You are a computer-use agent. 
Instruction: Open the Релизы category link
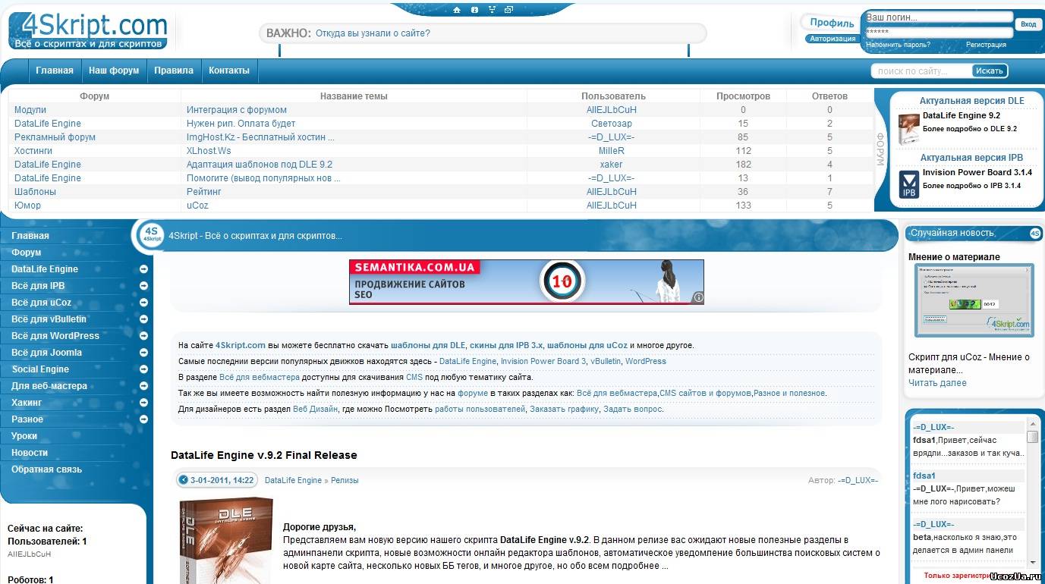(345, 480)
